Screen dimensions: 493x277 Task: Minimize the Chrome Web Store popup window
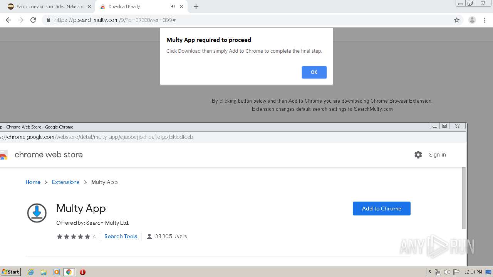point(434,126)
